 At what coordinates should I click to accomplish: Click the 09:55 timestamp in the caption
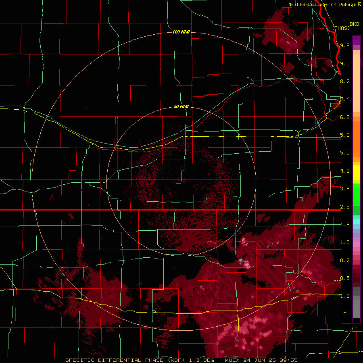click(x=288, y=360)
